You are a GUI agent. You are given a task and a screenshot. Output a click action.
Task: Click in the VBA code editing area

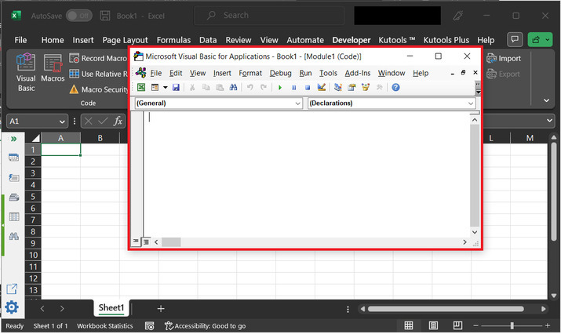307,175
